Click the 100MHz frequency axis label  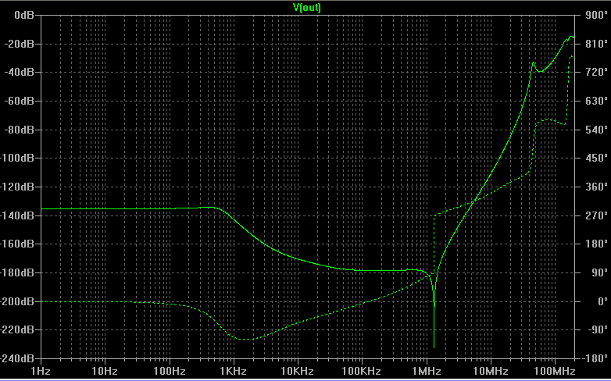[x=555, y=372]
